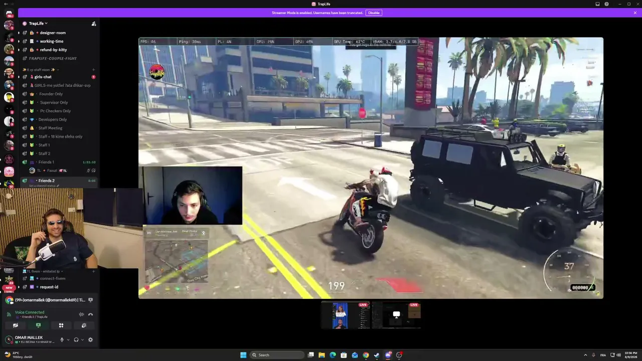Viewport: 642px width, 361px height.
Task: Open the server invite people icon
Action: (94, 24)
